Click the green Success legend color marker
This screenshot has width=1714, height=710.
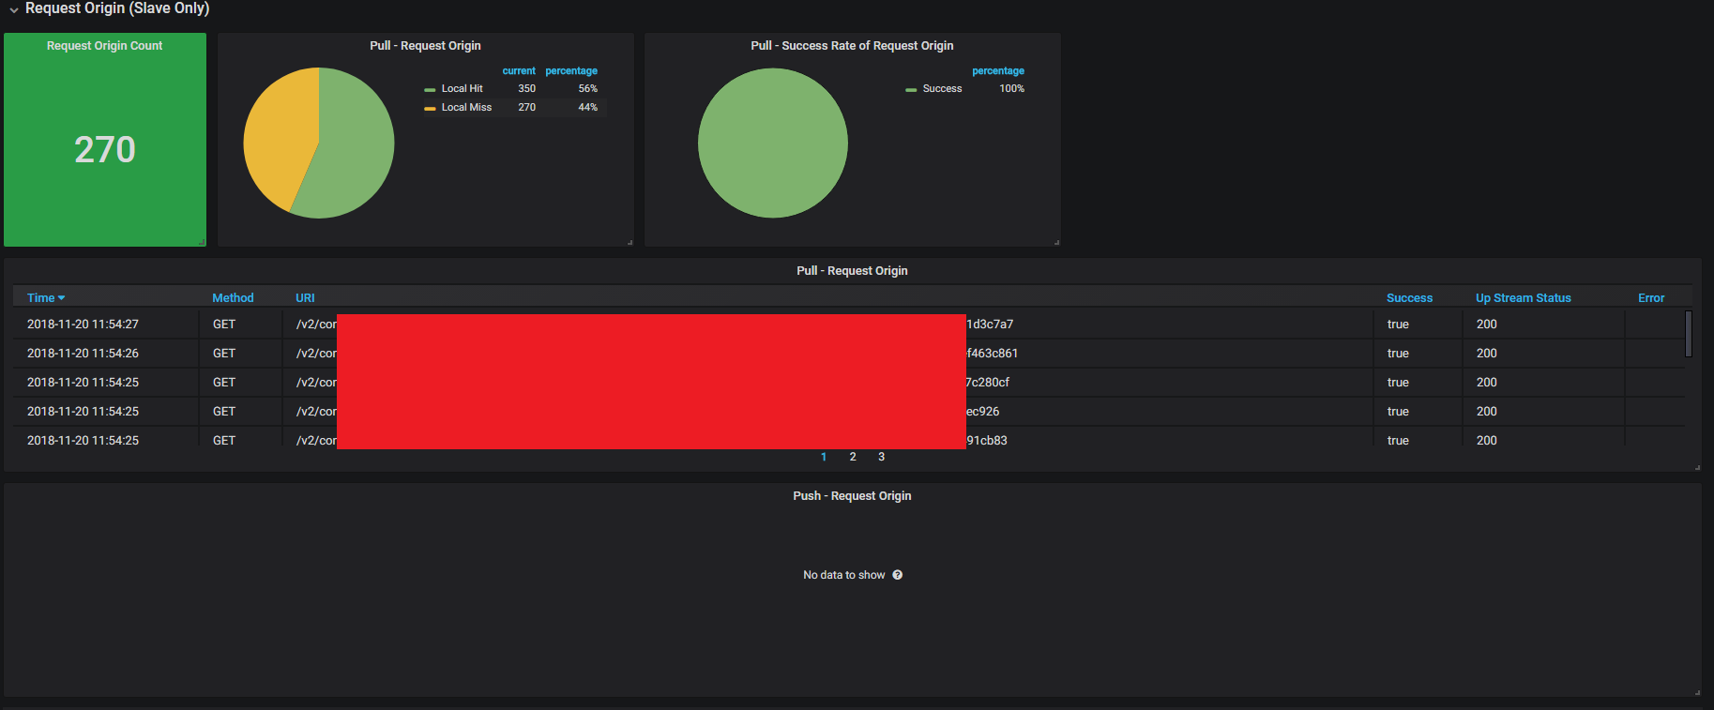(911, 89)
